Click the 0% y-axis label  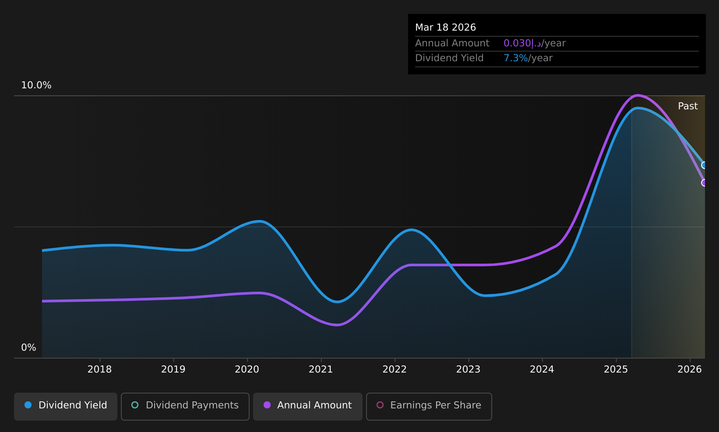[x=29, y=348]
